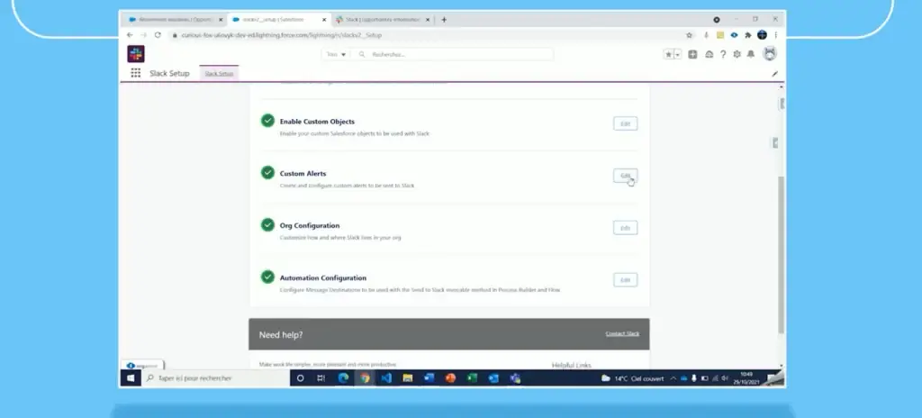Screen dimensions: 922x418
Task: Open a new browser tab
Action: [444, 20]
